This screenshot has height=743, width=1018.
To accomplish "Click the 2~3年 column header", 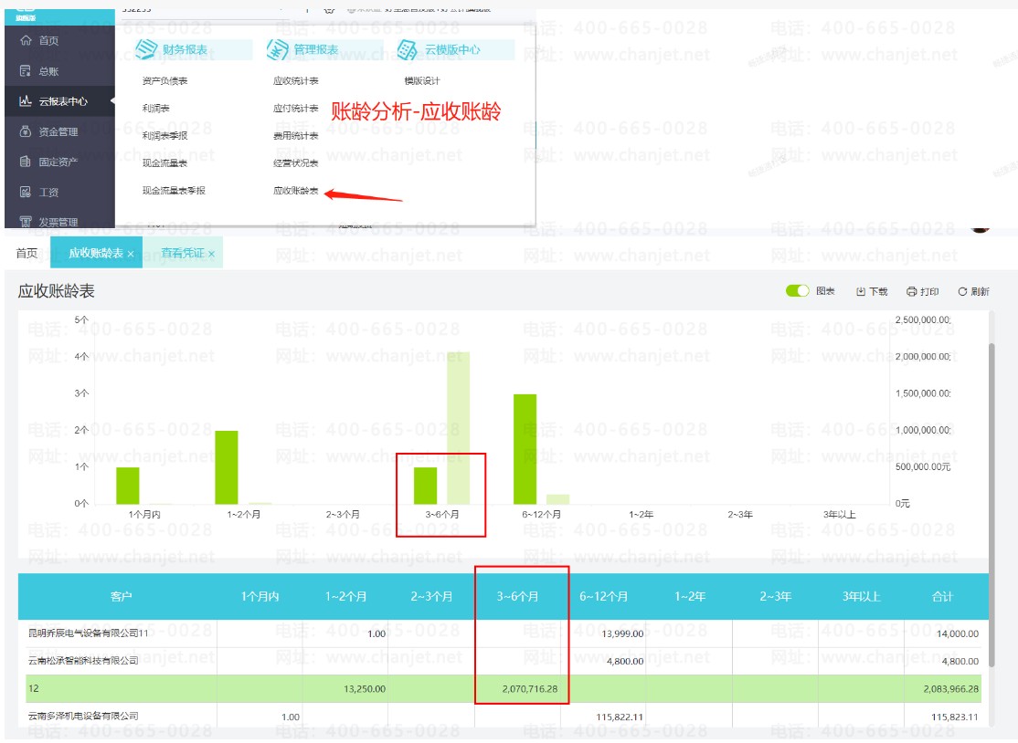I will [x=776, y=596].
